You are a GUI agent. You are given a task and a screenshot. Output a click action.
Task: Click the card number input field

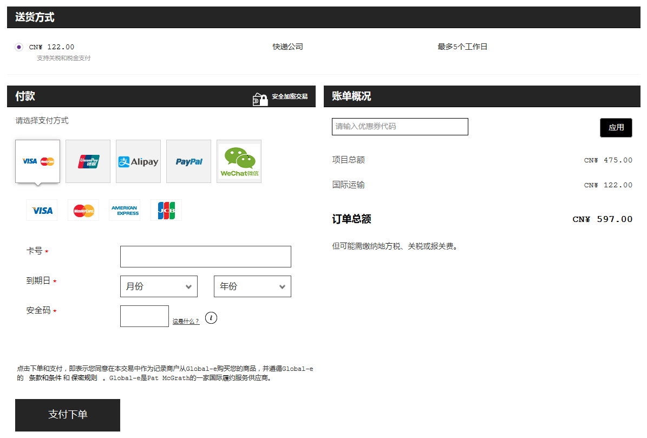tap(205, 257)
